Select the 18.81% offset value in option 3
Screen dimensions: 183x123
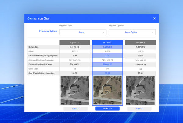[140, 52]
